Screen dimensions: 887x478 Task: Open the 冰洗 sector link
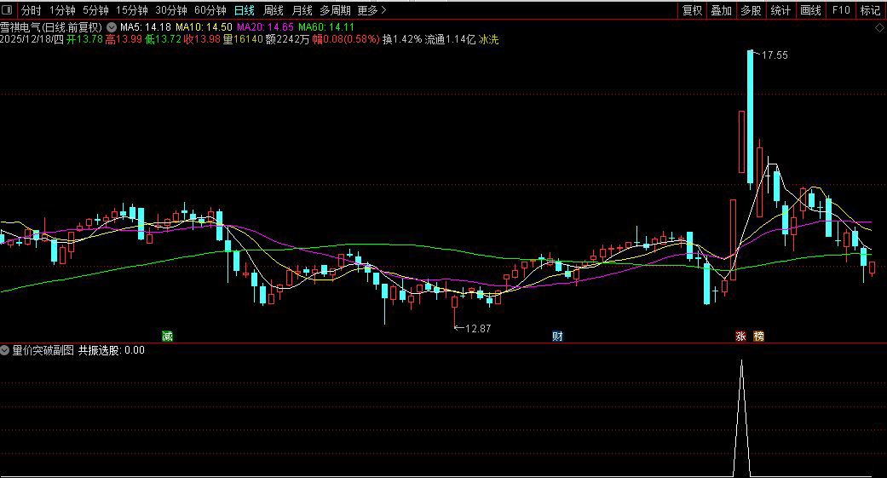489,39
